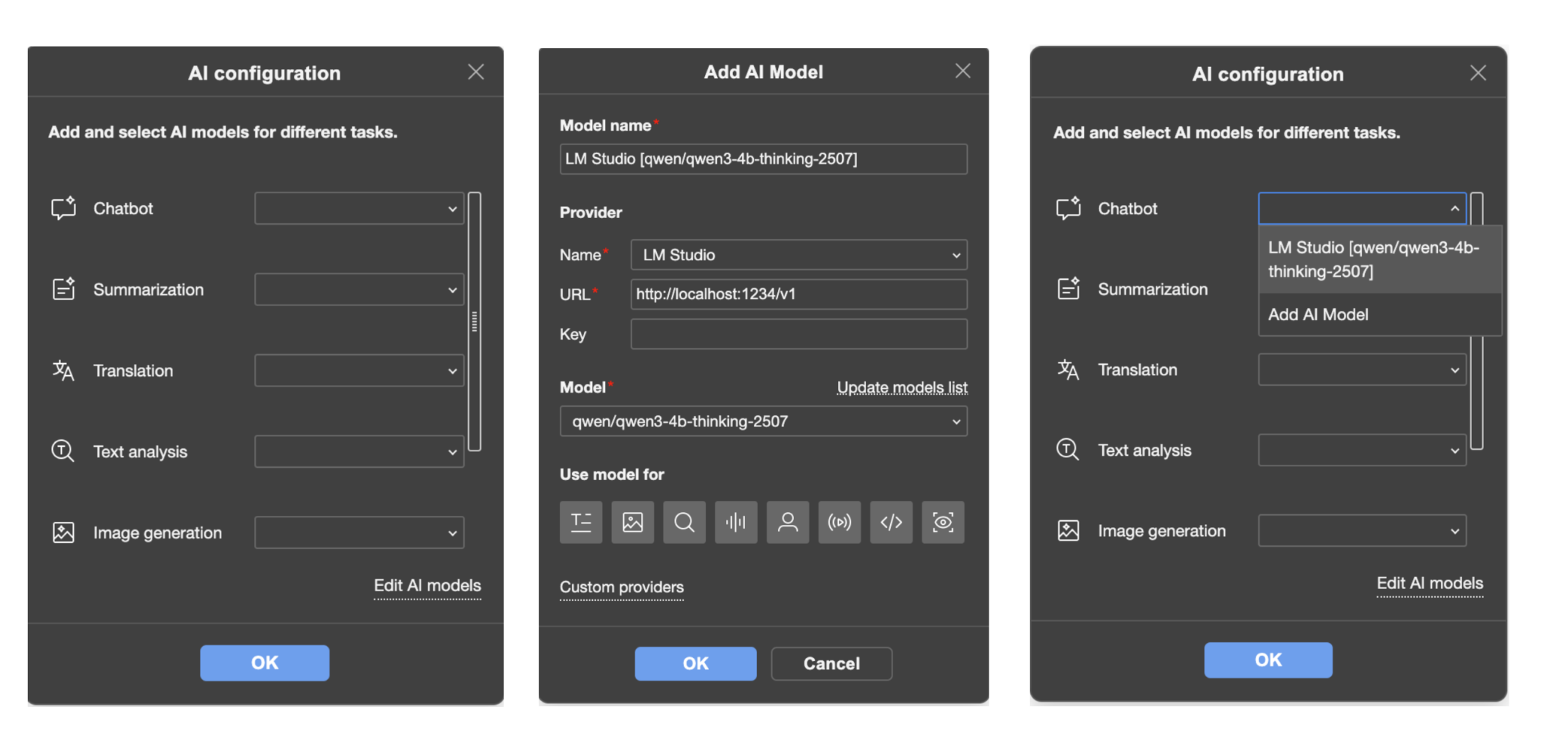Click the scrollbar grip in the left AI configuration dialog

[474, 322]
